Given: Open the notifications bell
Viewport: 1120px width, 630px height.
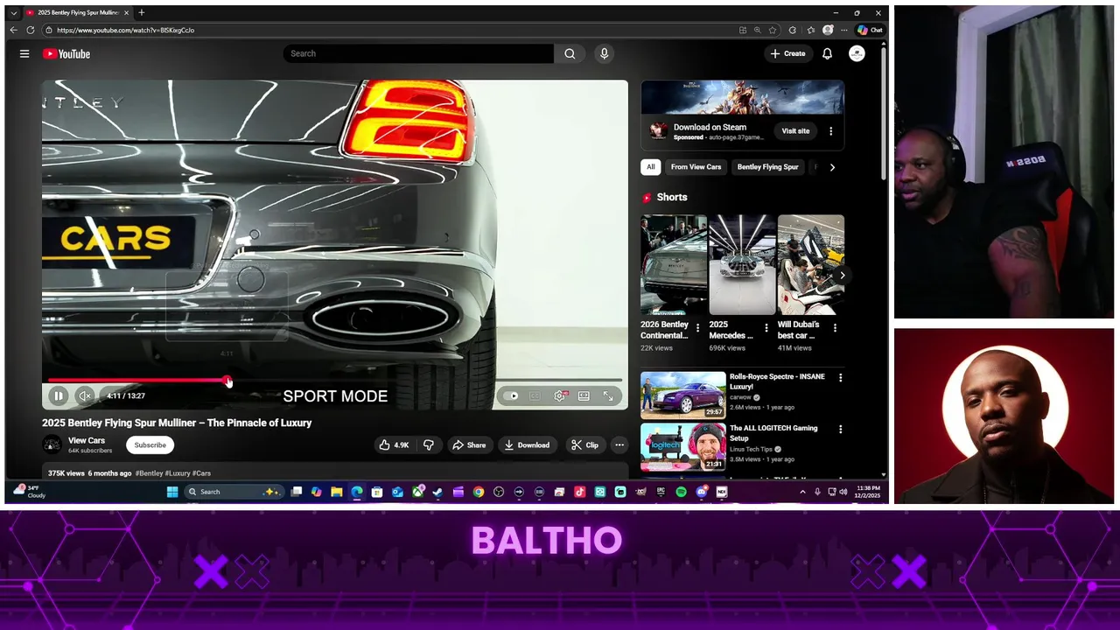Looking at the screenshot, I should pyautogui.click(x=827, y=53).
